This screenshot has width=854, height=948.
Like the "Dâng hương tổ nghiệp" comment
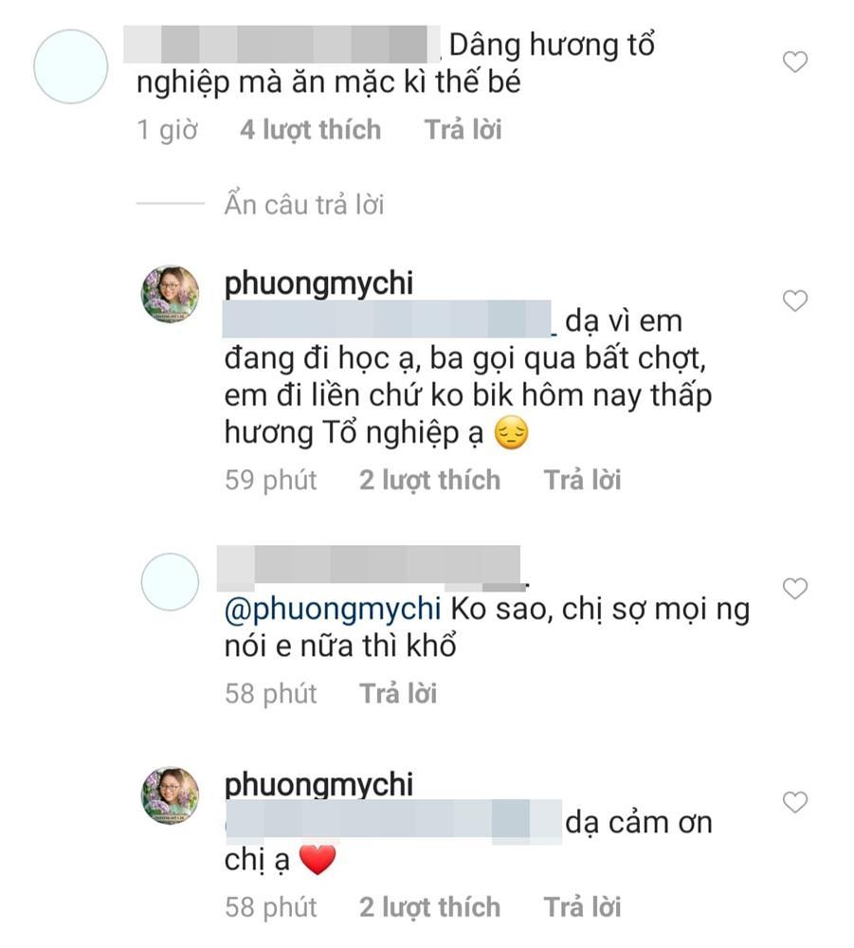click(x=795, y=63)
